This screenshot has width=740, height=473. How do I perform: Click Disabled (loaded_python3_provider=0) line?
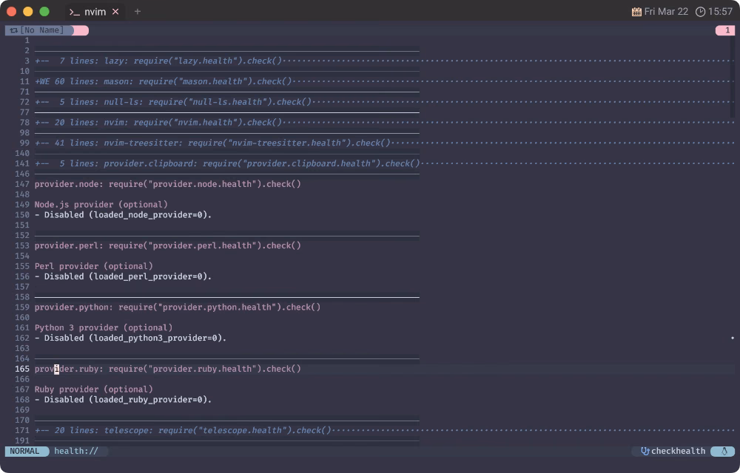coord(130,338)
